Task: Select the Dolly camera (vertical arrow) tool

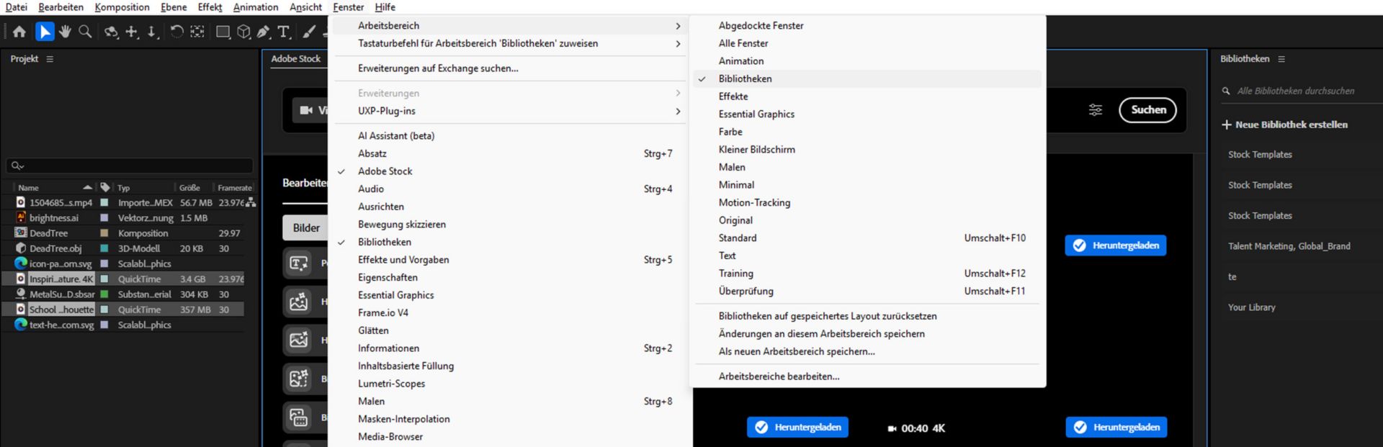Action: point(152,32)
